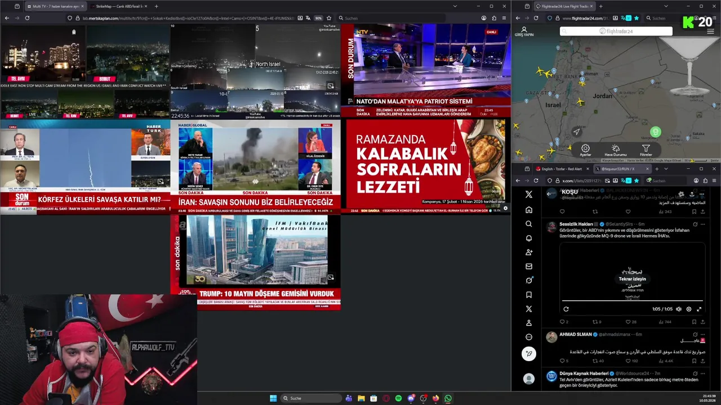List all tabs chevron in Flightradar24 window
The height and width of the screenshot is (405, 721).
click(666, 6)
